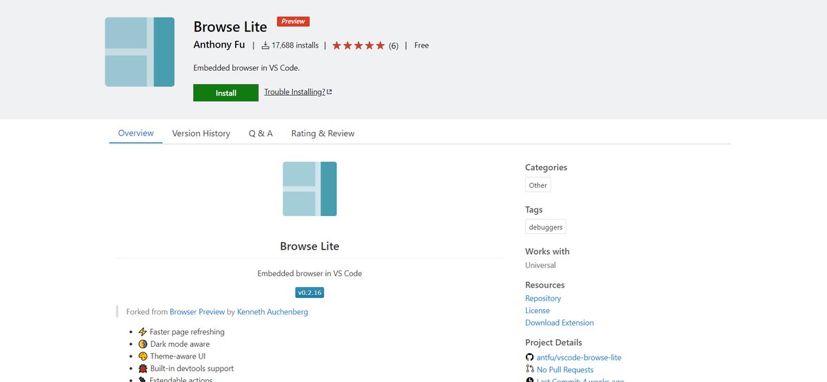827x382 pixels.
Task: Install the Browse Lite extension
Action: point(226,93)
